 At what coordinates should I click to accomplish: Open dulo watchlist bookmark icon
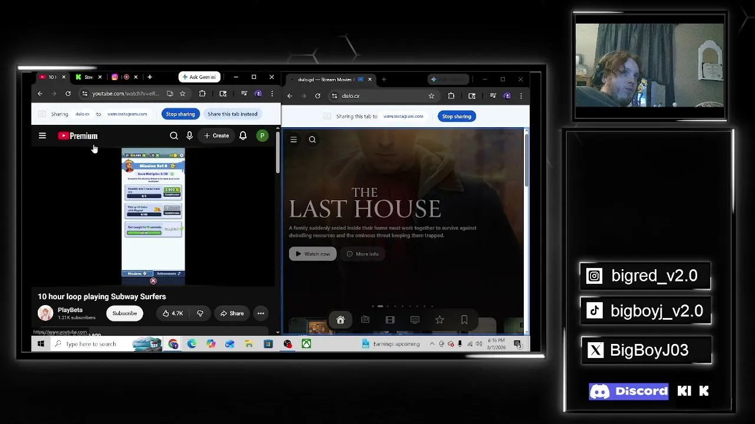coord(464,320)
